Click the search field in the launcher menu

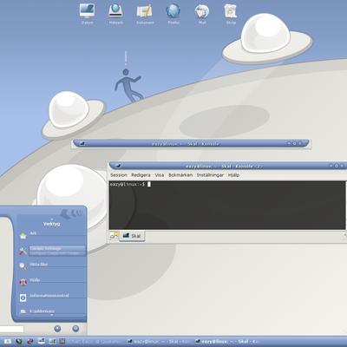11,329
